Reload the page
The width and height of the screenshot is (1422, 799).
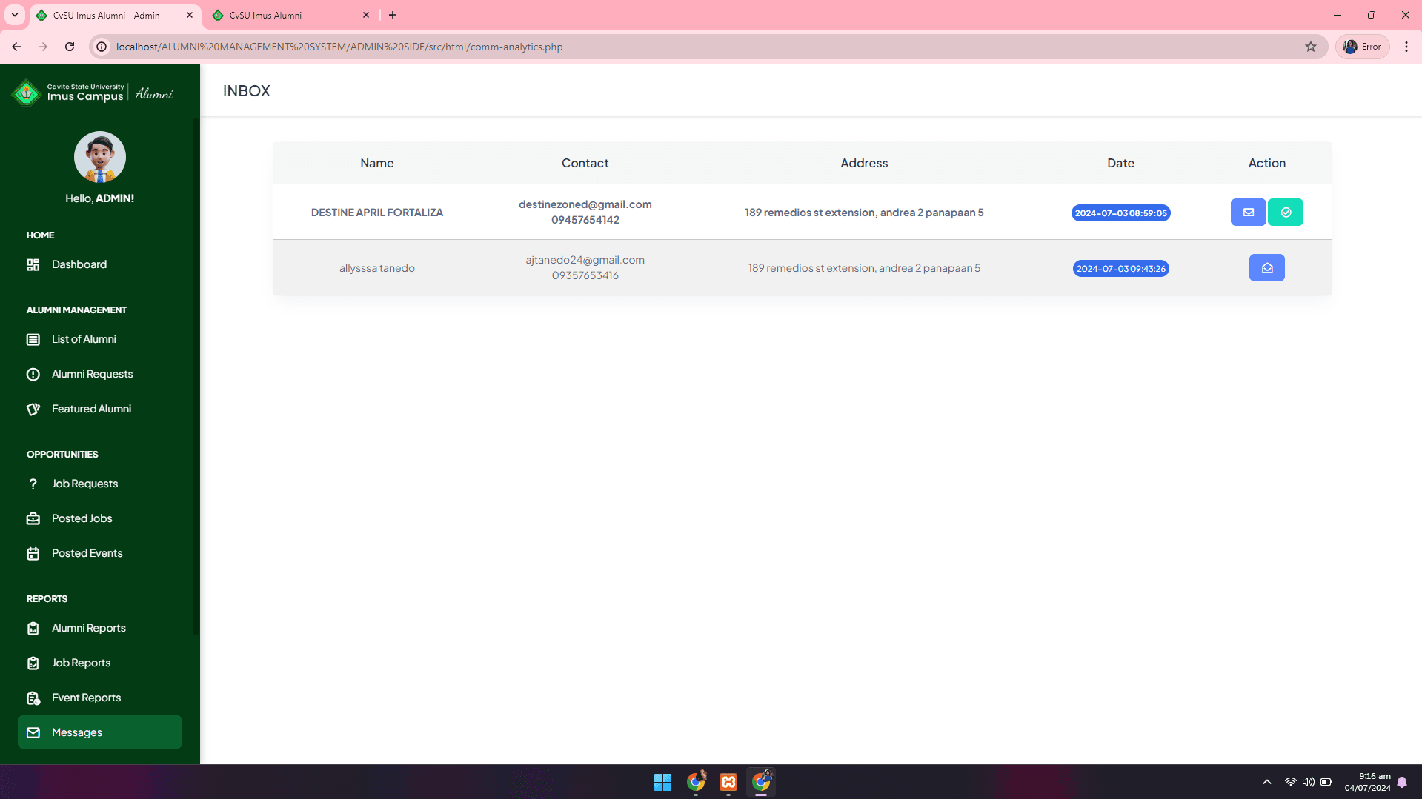click(70, 47)
